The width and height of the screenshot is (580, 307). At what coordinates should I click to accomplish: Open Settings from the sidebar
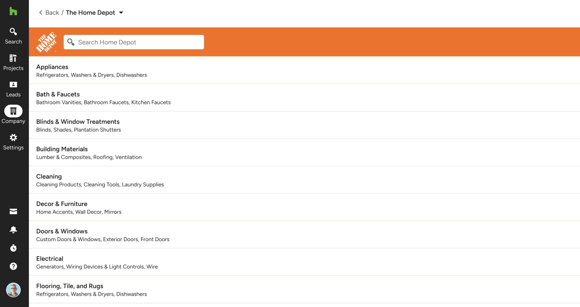pyautogui.click(x=13, y=142)
